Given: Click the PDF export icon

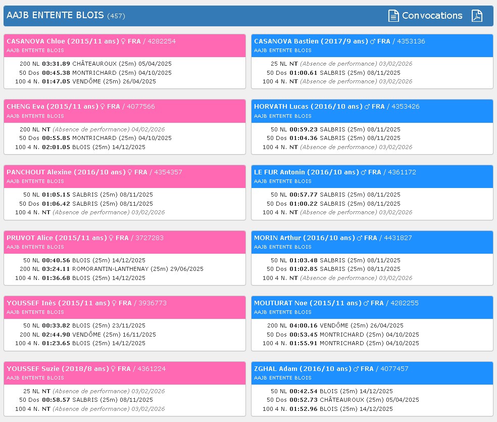Looking at the screenshot, I should (477, 16).
